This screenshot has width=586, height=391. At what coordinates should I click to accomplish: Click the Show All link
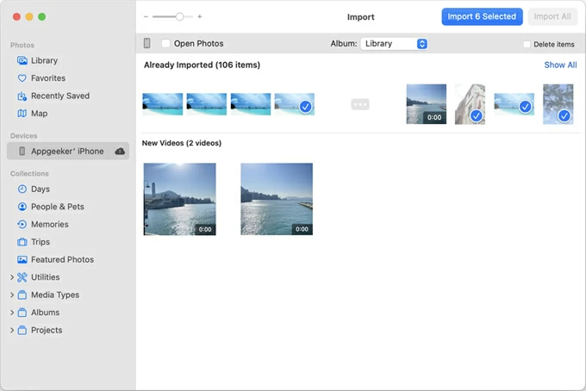(x=560, y=65)
